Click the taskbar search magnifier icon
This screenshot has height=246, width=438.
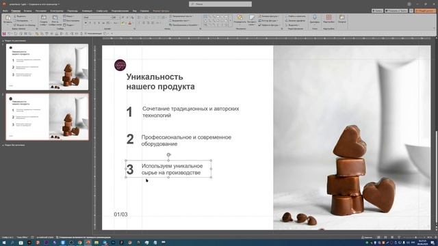point(12,243)
